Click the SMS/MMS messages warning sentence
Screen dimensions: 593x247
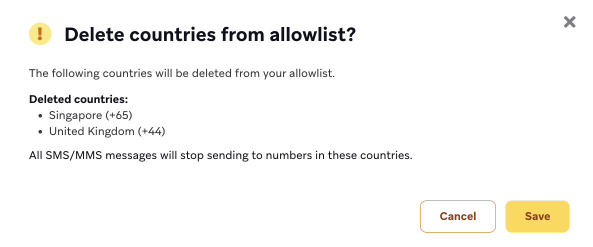220,155
